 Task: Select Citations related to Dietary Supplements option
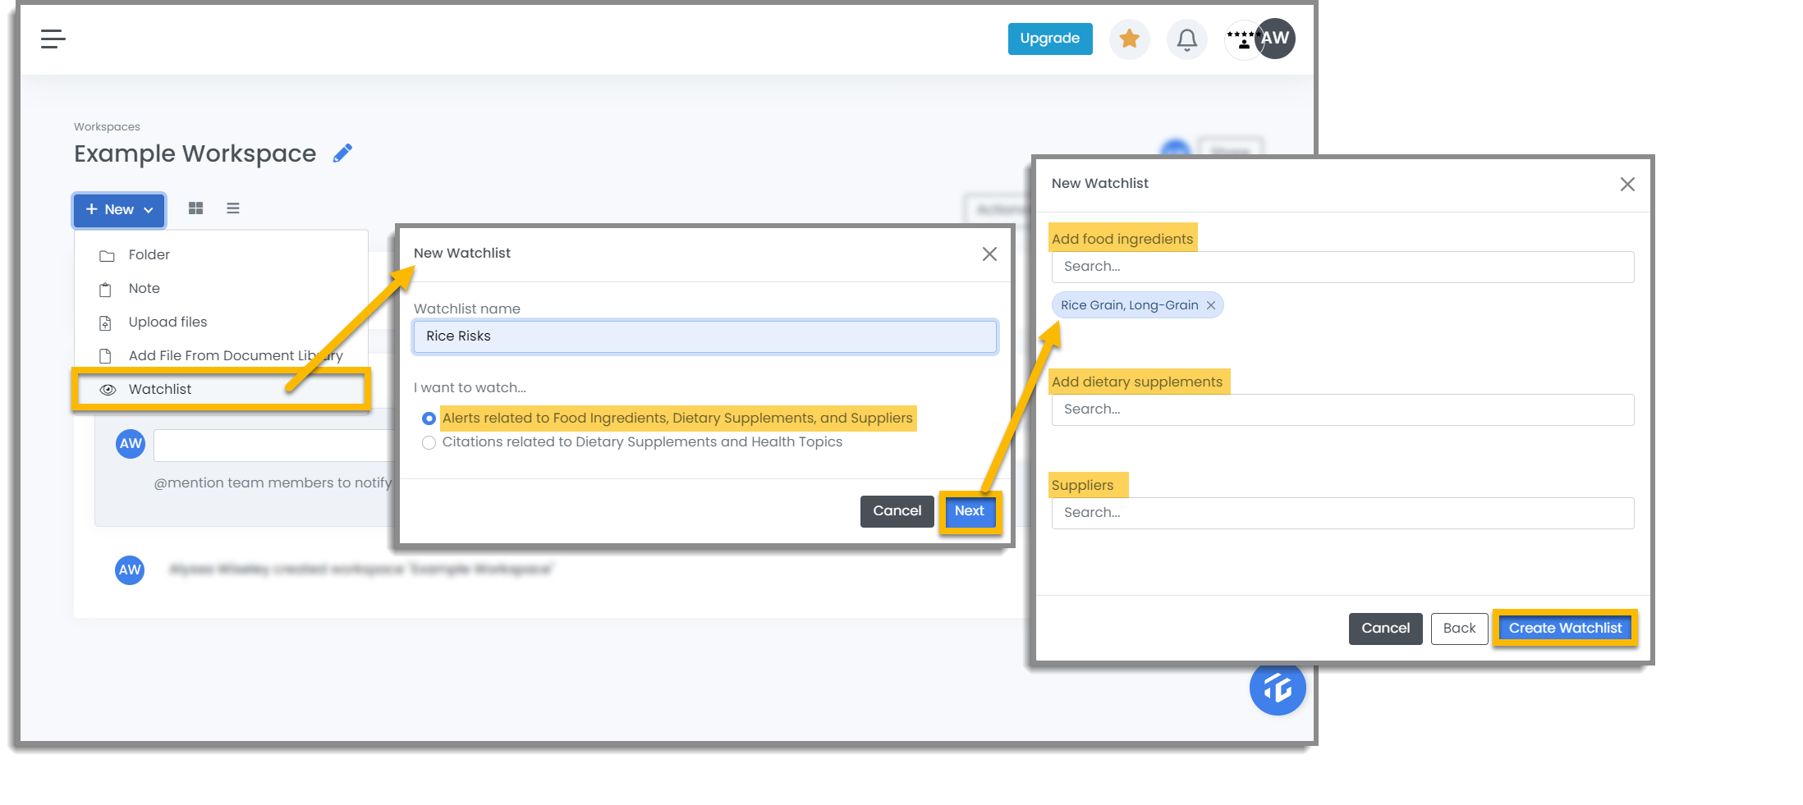click(429, 442)
